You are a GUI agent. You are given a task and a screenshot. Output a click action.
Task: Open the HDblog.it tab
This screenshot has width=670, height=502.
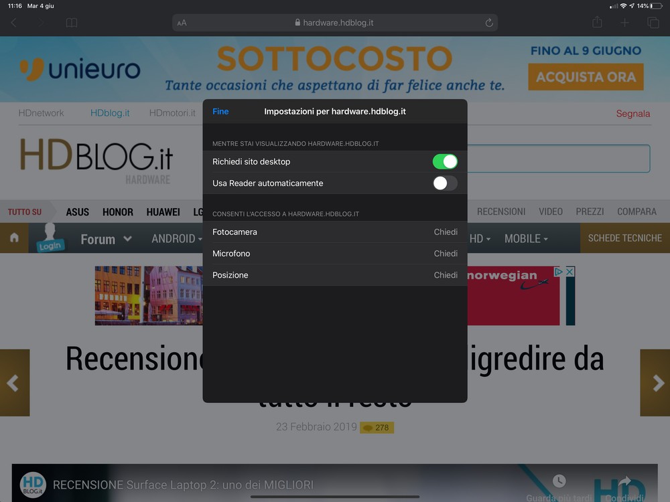[110, 113]
